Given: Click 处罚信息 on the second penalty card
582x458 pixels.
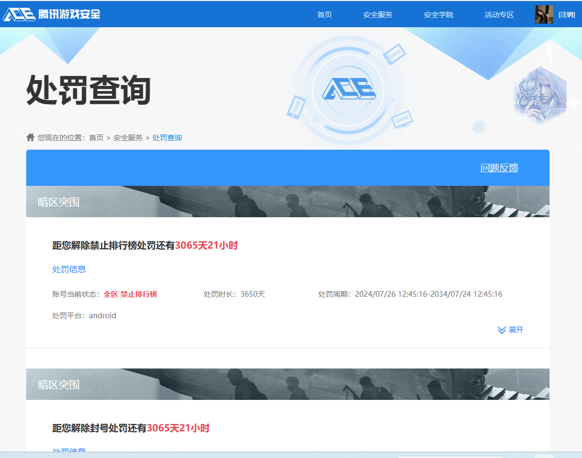Looking at the screenshot, I should click(68, 452).
